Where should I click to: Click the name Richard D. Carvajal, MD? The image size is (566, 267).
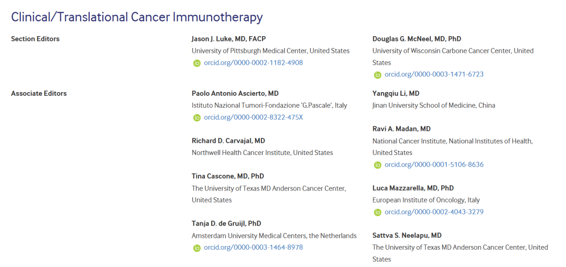pos(228,141)
